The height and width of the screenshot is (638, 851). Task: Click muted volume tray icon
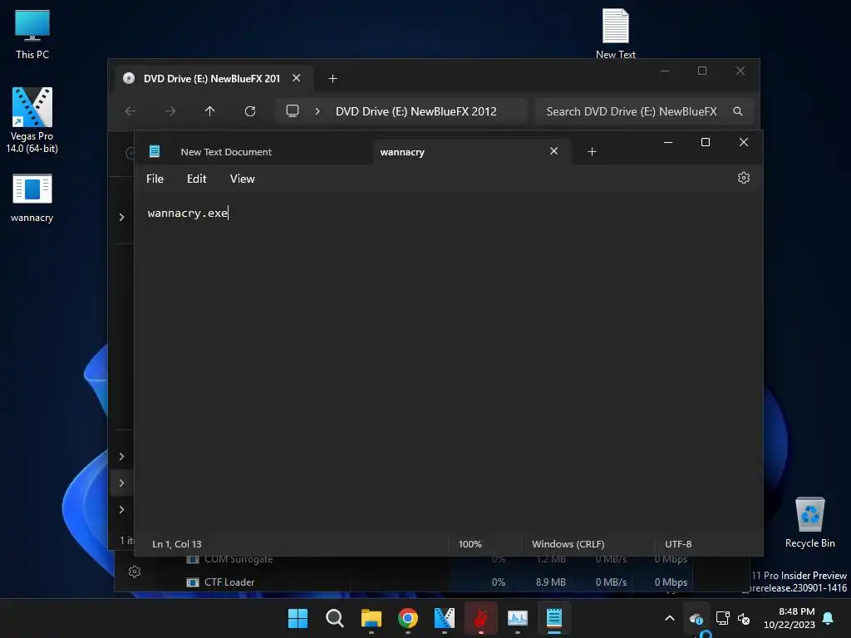tap(744, 618)
